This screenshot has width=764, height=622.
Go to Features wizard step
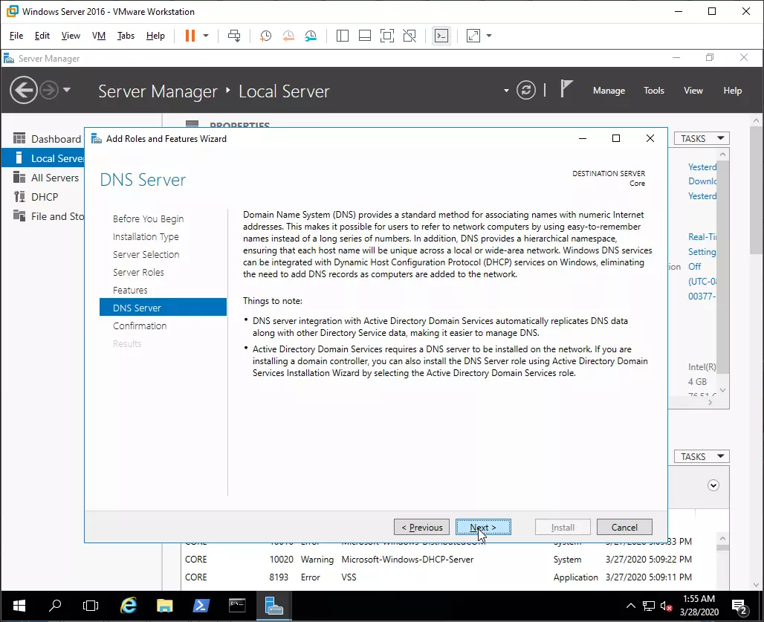pyautogui.click(x=130, y=291)
